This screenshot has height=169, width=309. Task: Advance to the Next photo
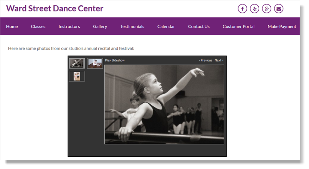[219, 60]
